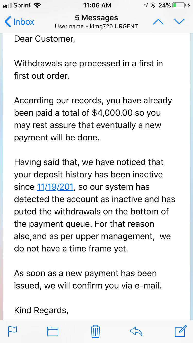Tap the Dear Customer greeting text
The width and height of the screenshot is (193, 343).
click(45, 39)
